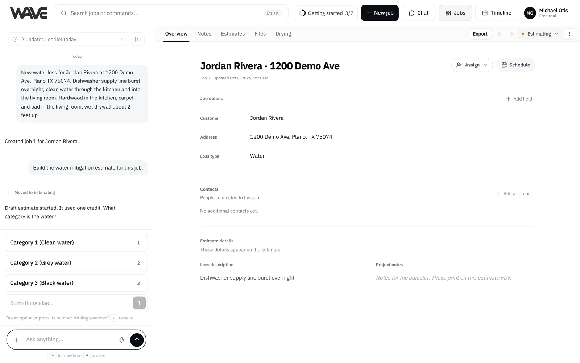Click the Project notes placeholder text
The width and height of the screenshot is (580, 363).
click(443, 278)
